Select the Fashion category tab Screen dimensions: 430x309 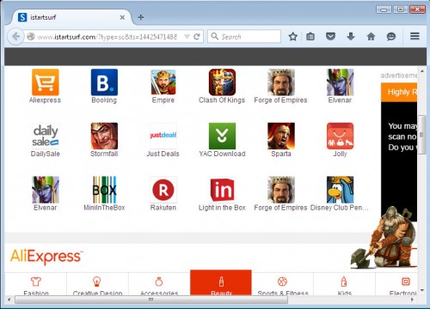[x=36, y=284]
